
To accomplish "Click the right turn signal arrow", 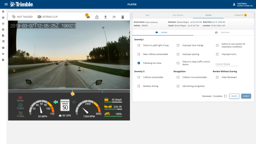I will (x=74, y=102).
